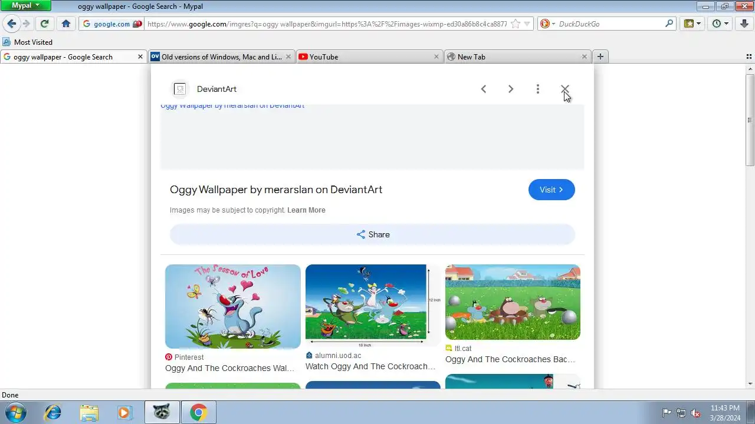This screenshot has width=755, height=424.
Task: Click Oggy Wallpaper by merarslan on DeviantArt title
Action: pos(276,190)
